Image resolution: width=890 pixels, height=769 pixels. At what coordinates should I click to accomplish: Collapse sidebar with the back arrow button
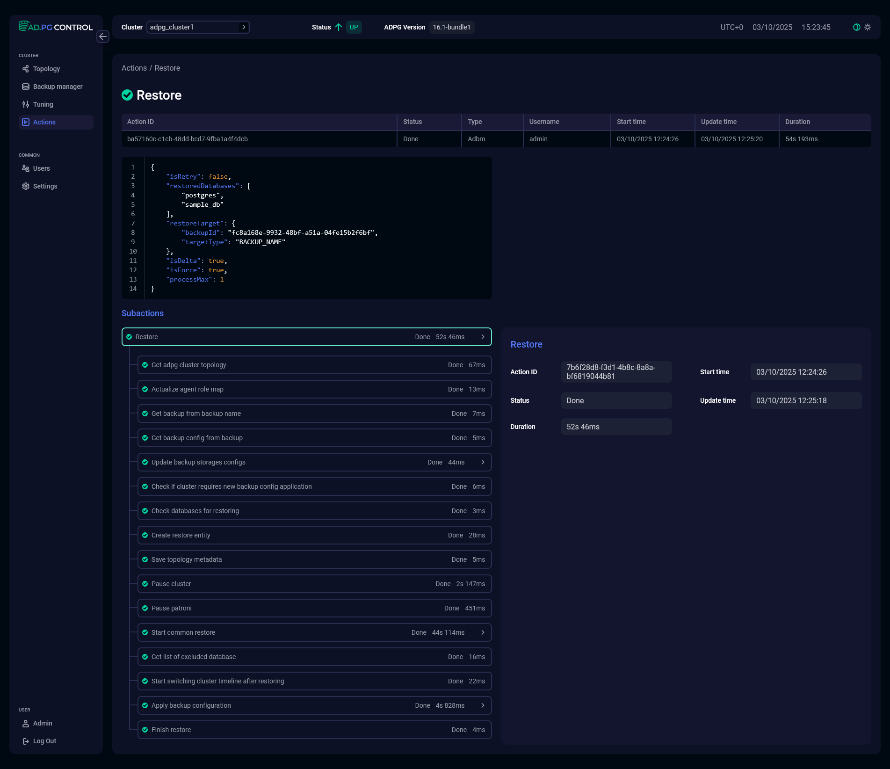(103, 36)
